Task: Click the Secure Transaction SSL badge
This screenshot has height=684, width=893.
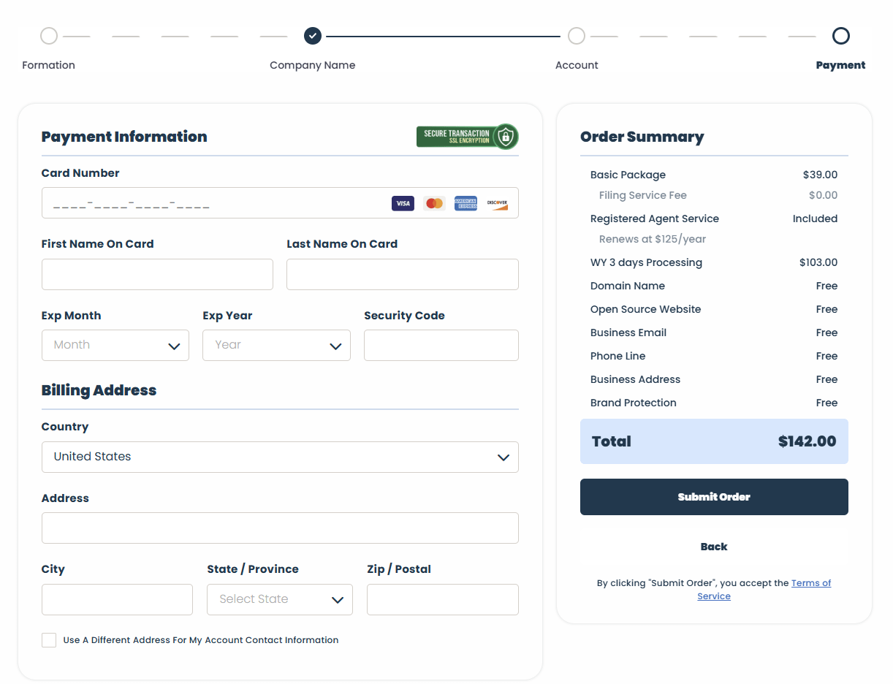Action: (467, 137)
